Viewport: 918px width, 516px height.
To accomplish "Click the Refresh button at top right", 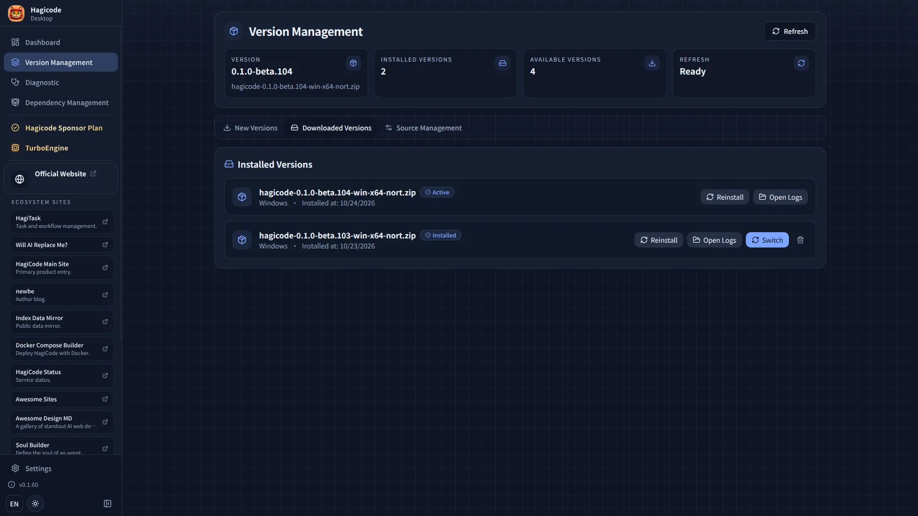I will [790, 31].
